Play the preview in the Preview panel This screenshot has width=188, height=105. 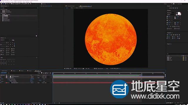pos(174,8)
